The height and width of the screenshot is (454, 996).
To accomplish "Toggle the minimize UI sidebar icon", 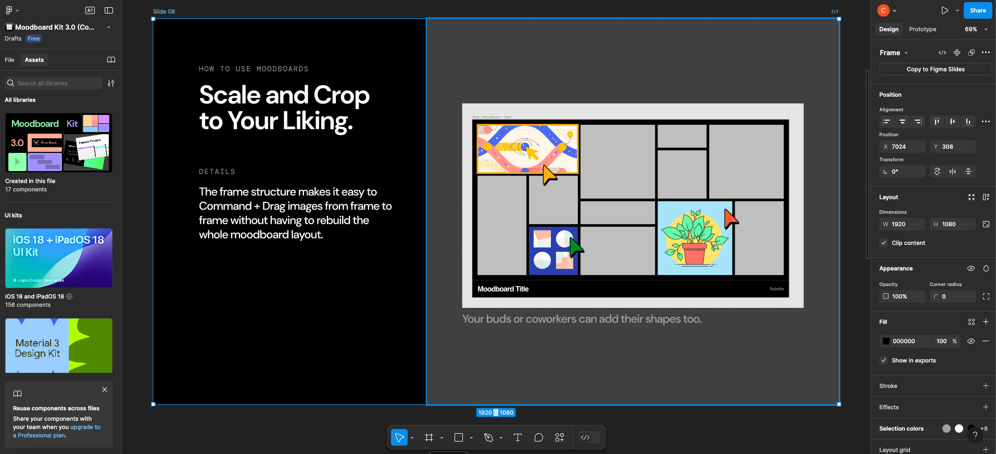I will tap(109, 10).
